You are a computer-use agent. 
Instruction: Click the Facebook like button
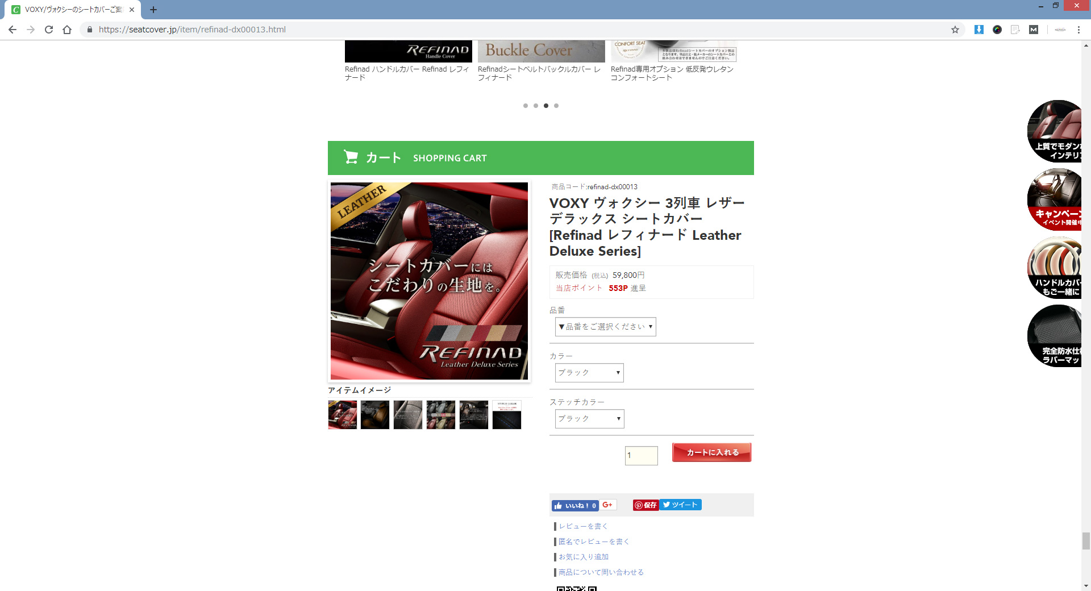[575, 505]
